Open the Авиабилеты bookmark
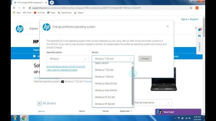 [64, 13]
